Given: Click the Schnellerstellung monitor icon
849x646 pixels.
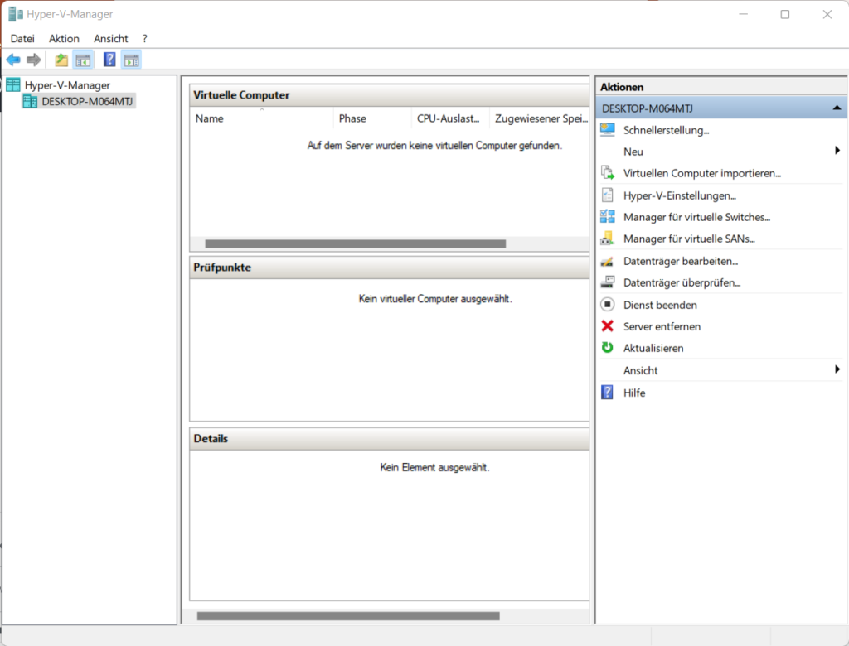Looking at the screenshot, I should pyautogui.click(x=608, y=129).
